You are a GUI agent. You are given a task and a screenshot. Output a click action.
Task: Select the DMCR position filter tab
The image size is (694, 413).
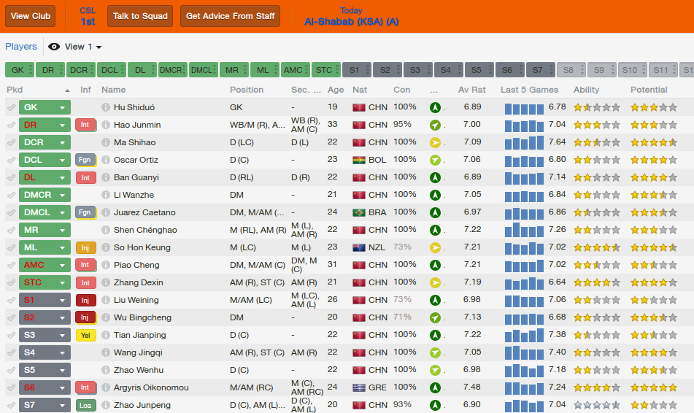tap(171, 70)
